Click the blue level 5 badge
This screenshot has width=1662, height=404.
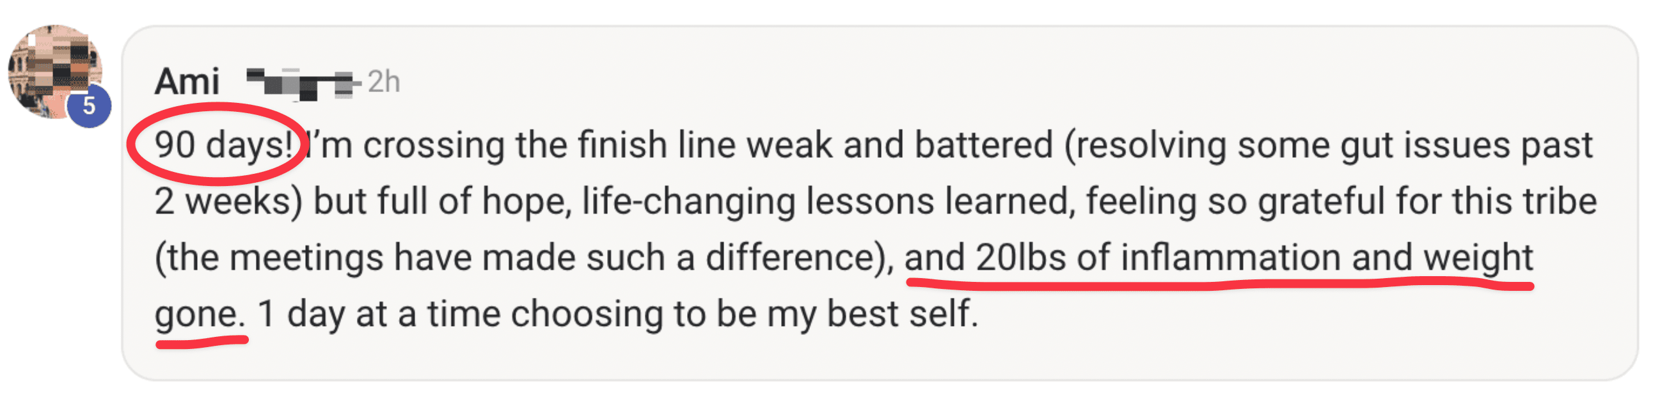click(x=89, y=105)
